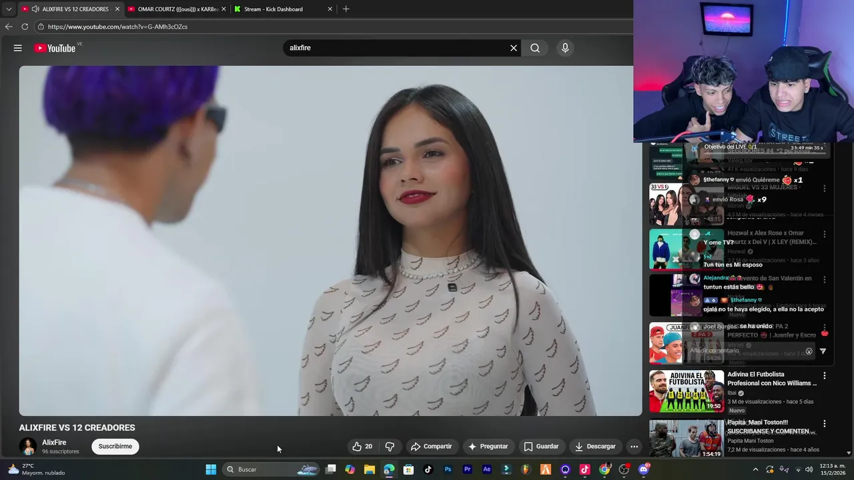Open the Adivina El Futbolista video thumbnail
Image resolution: width=854 pixels, height=480 pixels.
(x=687, y=391)
